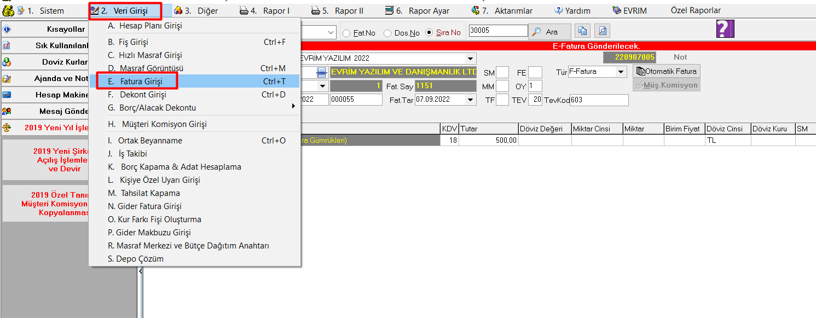Click the Doviz Kurları currency icon in sidebar
816x318 pixels.
click(7, 62)
